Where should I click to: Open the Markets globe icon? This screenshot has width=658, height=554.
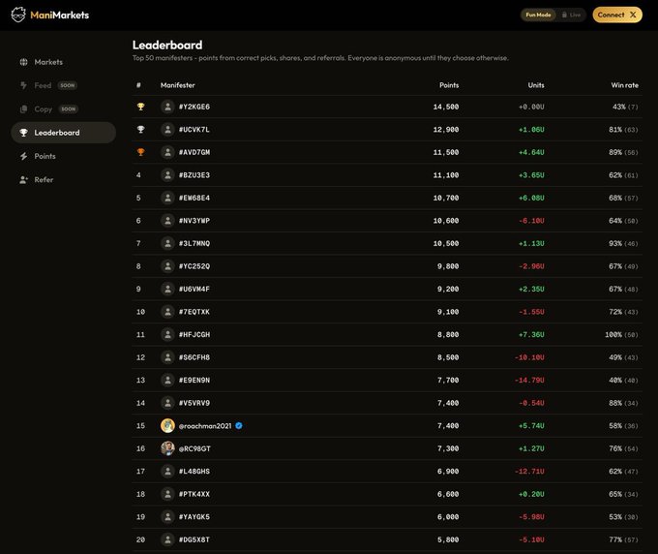[x=23, y=62]
